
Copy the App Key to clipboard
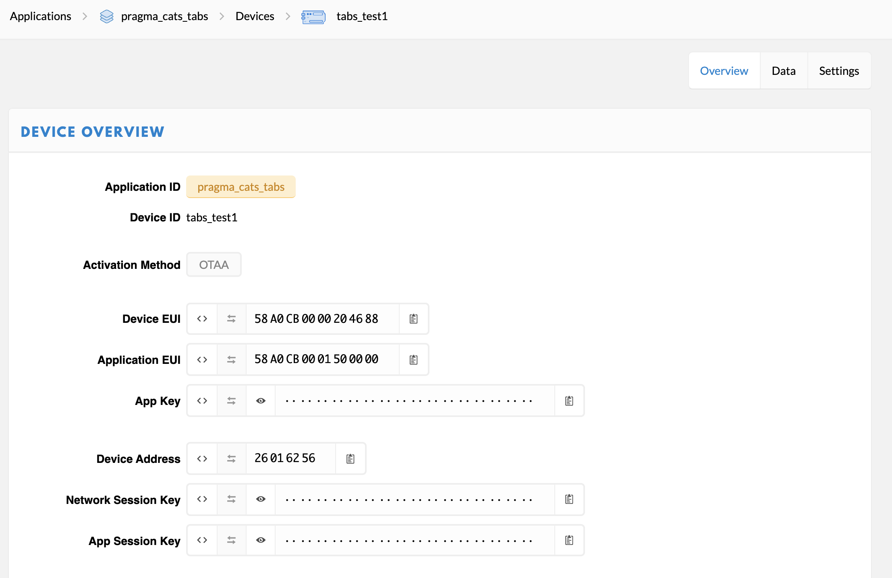coord(569,401)
